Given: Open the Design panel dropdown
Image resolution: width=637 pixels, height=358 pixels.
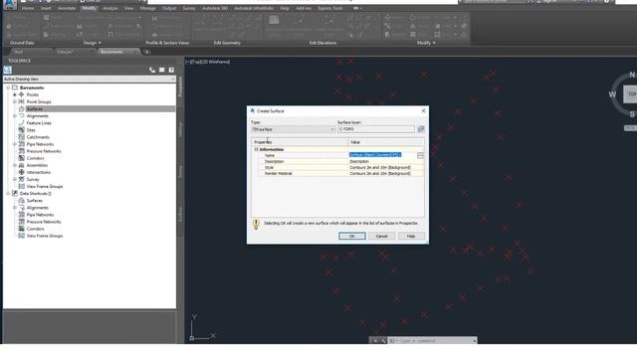Looking at the screenshot, I should [x=93, y=43].
